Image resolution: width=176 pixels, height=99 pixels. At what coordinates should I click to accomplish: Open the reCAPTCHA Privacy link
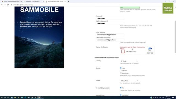[x=148, y=54]
